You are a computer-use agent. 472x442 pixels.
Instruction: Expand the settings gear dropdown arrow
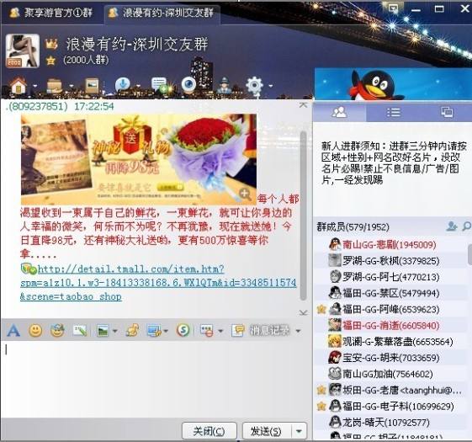click(x=271, y=86)
